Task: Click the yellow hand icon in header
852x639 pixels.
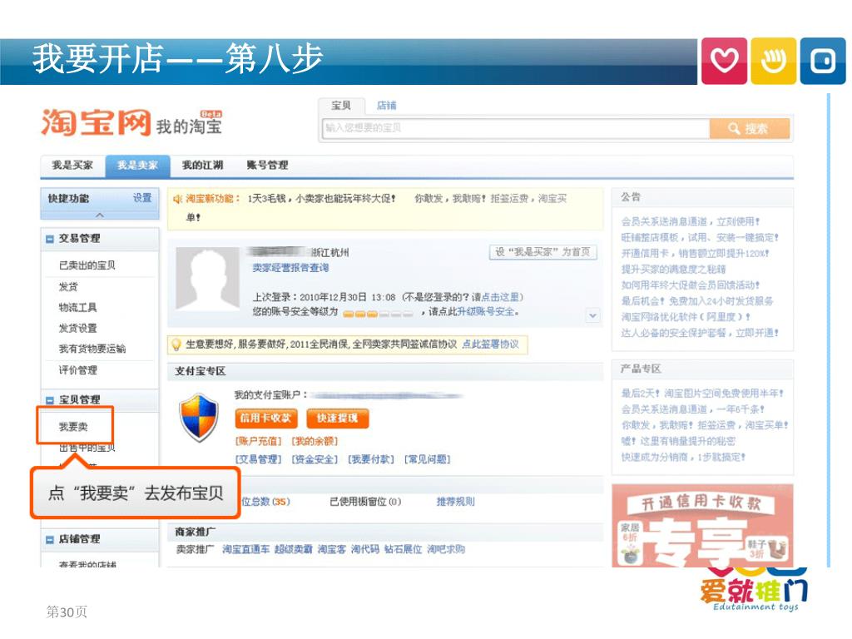Action: click(773, 61)
